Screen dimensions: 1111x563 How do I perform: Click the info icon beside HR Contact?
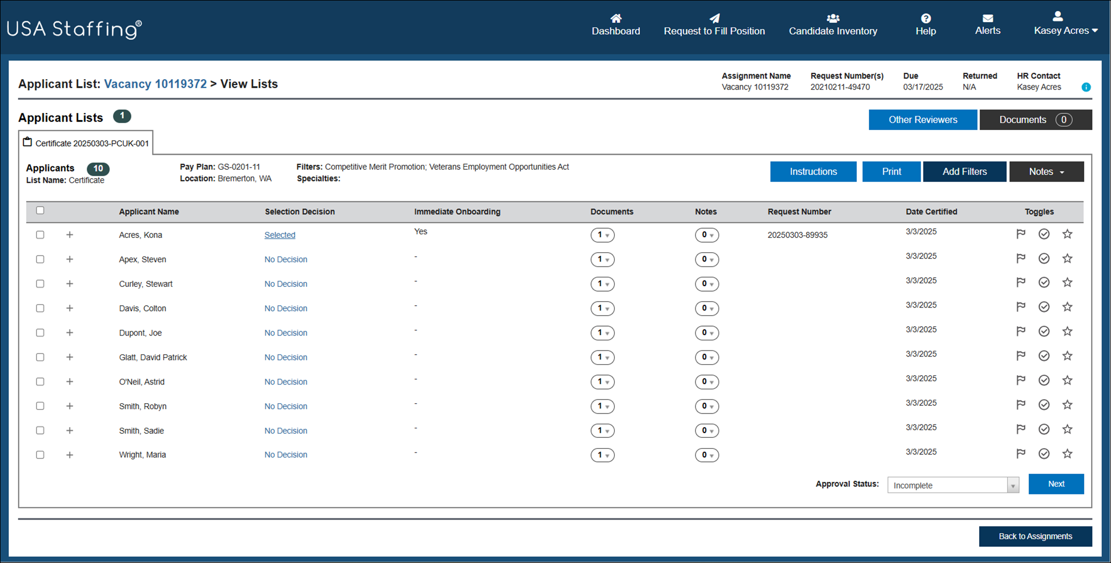[x=1087, y=87]
